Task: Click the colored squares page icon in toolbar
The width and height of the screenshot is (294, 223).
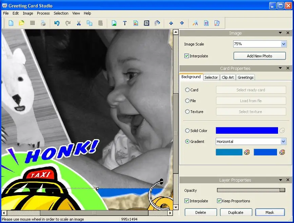Action: tap(136, 23)
